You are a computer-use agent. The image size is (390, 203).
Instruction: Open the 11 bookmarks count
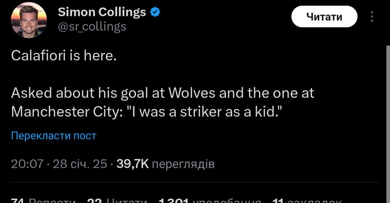(306, 200)
